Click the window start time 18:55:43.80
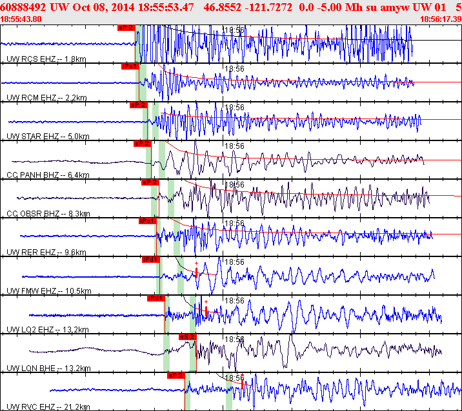This screenshot has width=462, height=411. coord(21,19)
